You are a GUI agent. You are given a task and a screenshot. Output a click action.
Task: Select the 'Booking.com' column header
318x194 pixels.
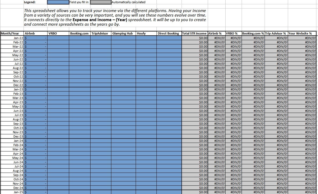(x=80, y=33)
